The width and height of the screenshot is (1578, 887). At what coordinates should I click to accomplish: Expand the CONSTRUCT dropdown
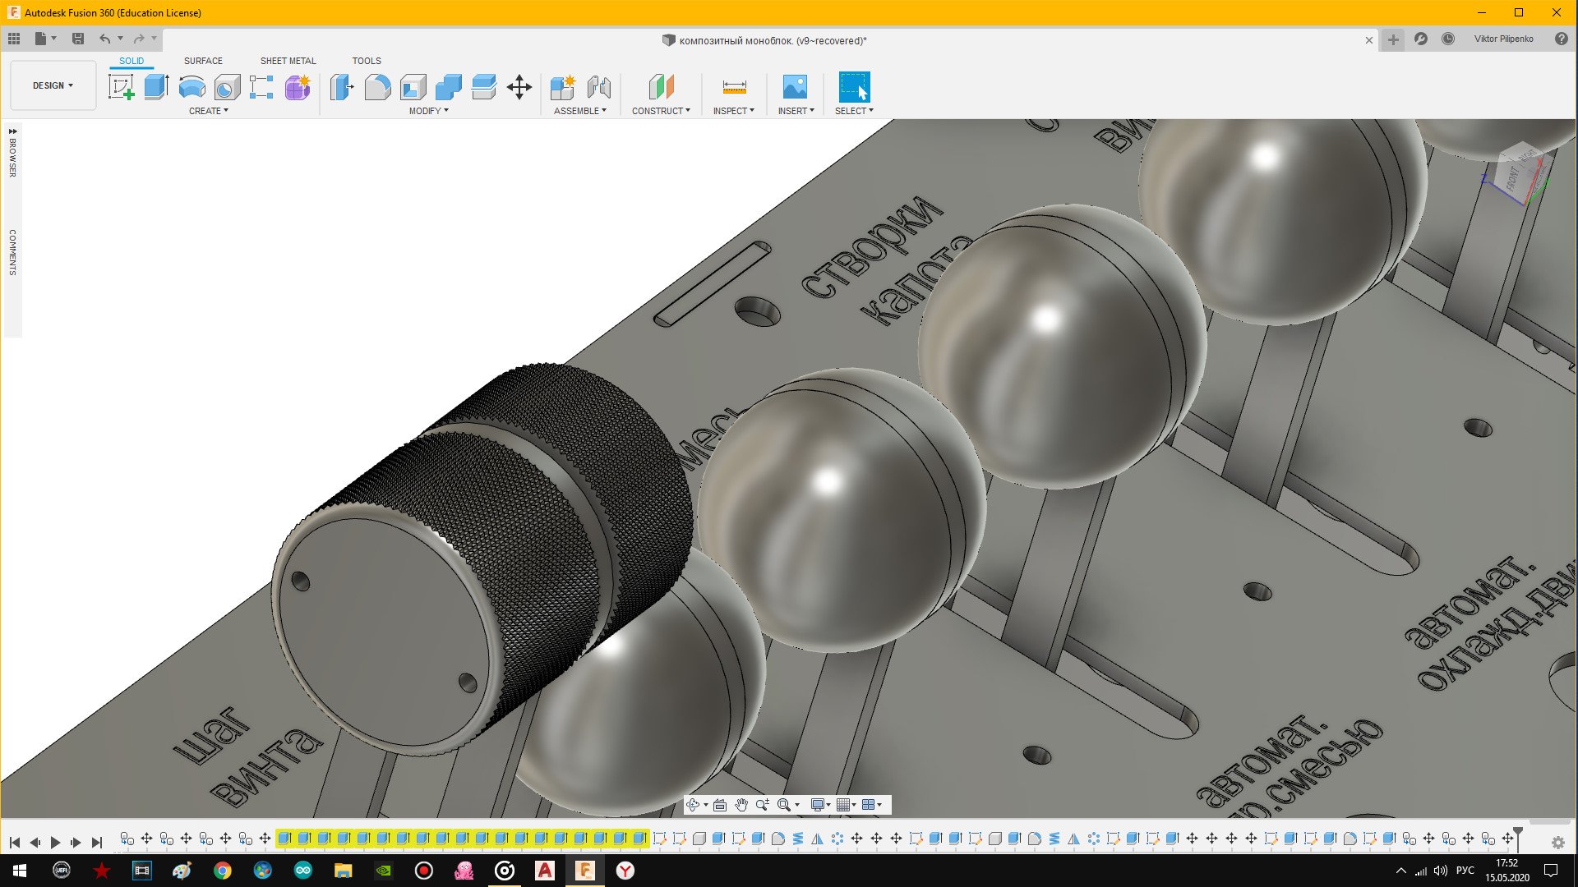point(660,111)
